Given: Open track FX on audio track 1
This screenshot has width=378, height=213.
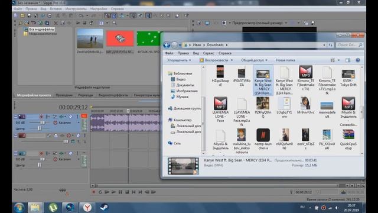Looking at the screenshot, I should 61,117.
